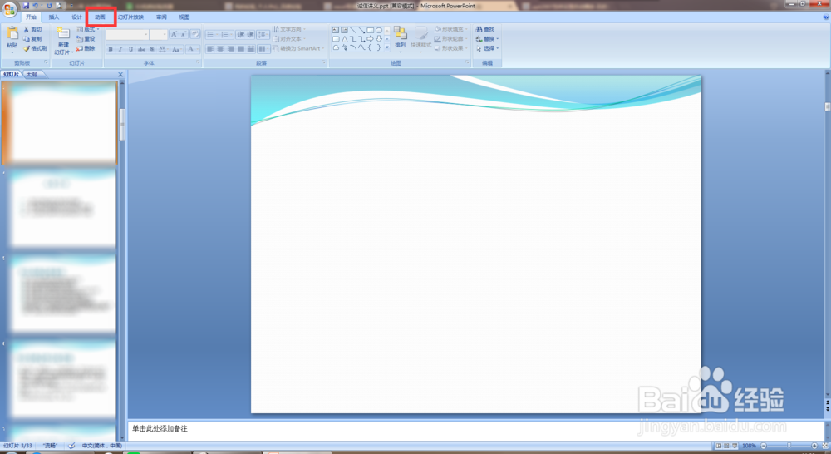Viewport: 831px width, 454px height.
Task: Close the slides thumbnail pane
Action: 120,74
